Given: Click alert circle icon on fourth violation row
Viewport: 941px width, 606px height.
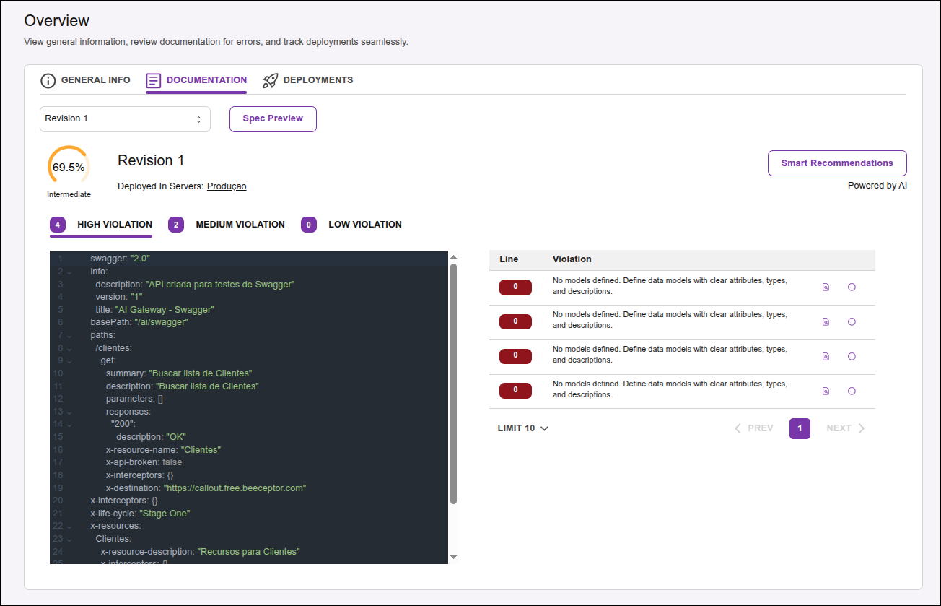Looking at the screenshot, I should pos(852,390).
